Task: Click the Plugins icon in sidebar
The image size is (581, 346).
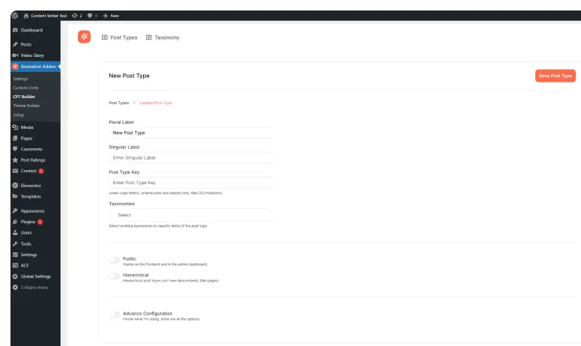Action: click(15, 222)
